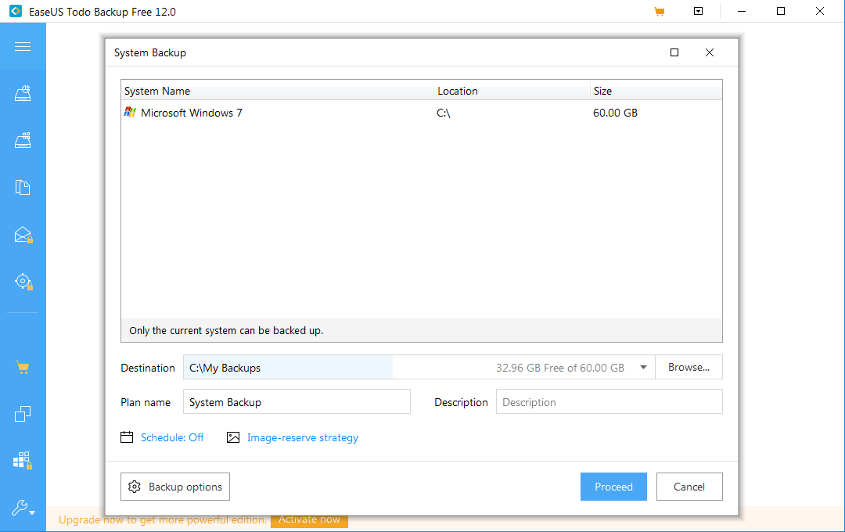Open the Tools wrench menu

click(x=21, y=509)
